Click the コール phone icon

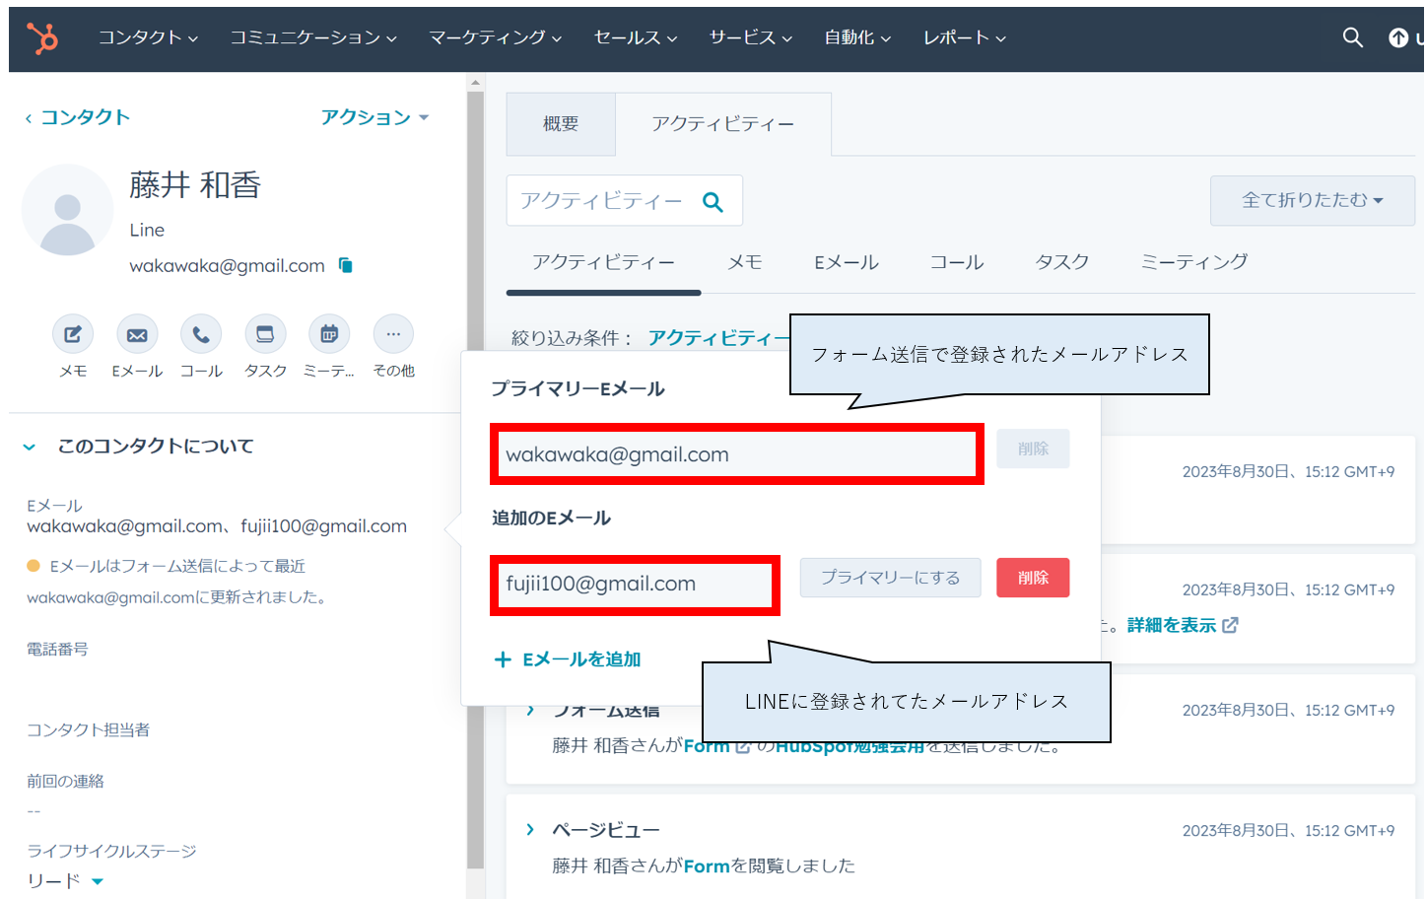[x=201, y=335]
